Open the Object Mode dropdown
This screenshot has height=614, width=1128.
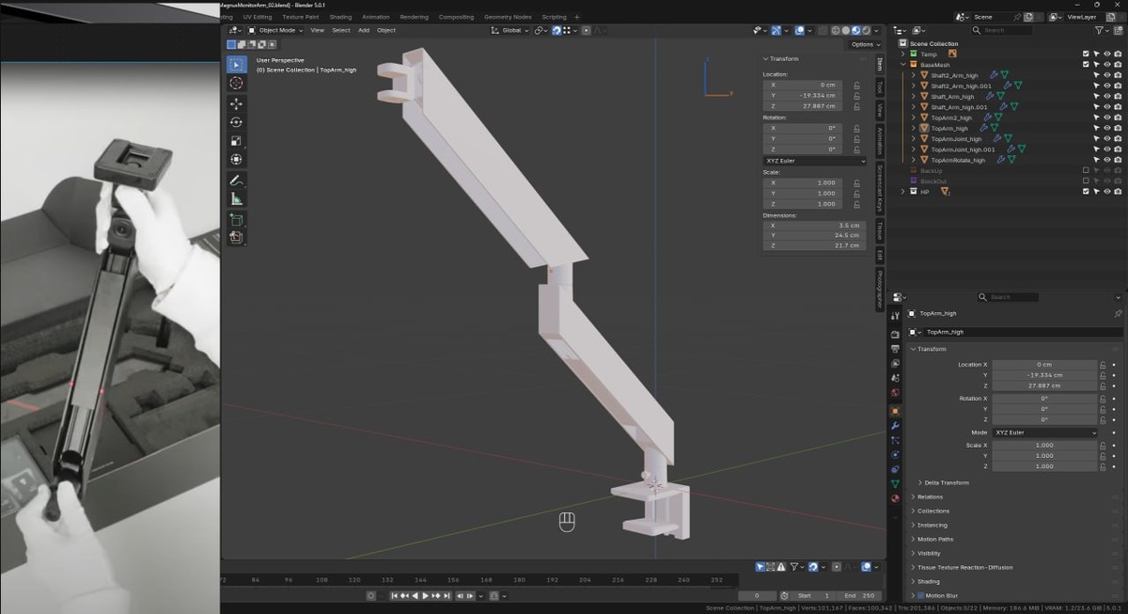pyautogui.click(x=275, y=30)
